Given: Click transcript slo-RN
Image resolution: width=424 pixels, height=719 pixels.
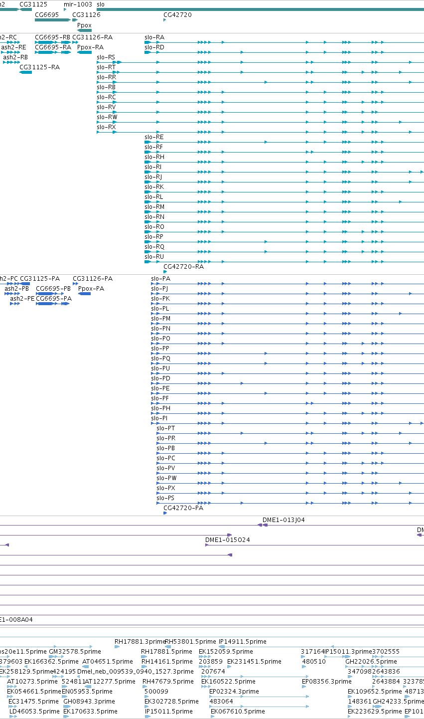Looking at the screenshot, I should [x=154, y=217].
